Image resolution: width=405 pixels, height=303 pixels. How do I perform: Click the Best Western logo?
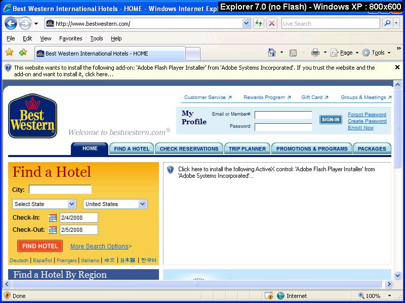click(x=32, y=116)
